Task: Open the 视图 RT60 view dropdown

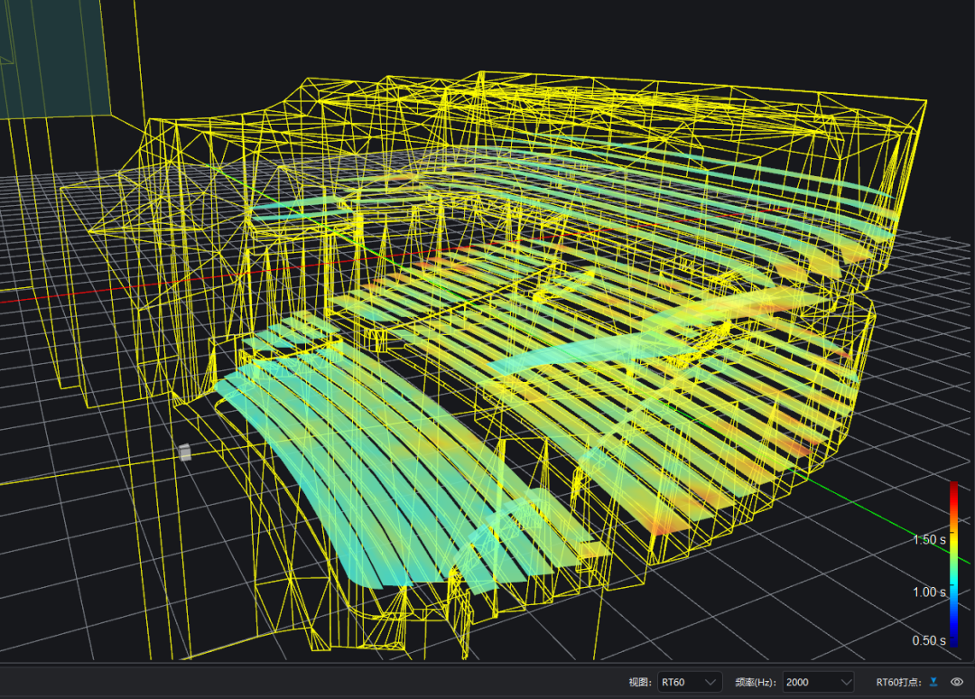Action: point(690,682)
